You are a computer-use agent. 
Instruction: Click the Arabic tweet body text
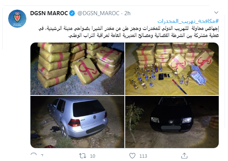129,32
